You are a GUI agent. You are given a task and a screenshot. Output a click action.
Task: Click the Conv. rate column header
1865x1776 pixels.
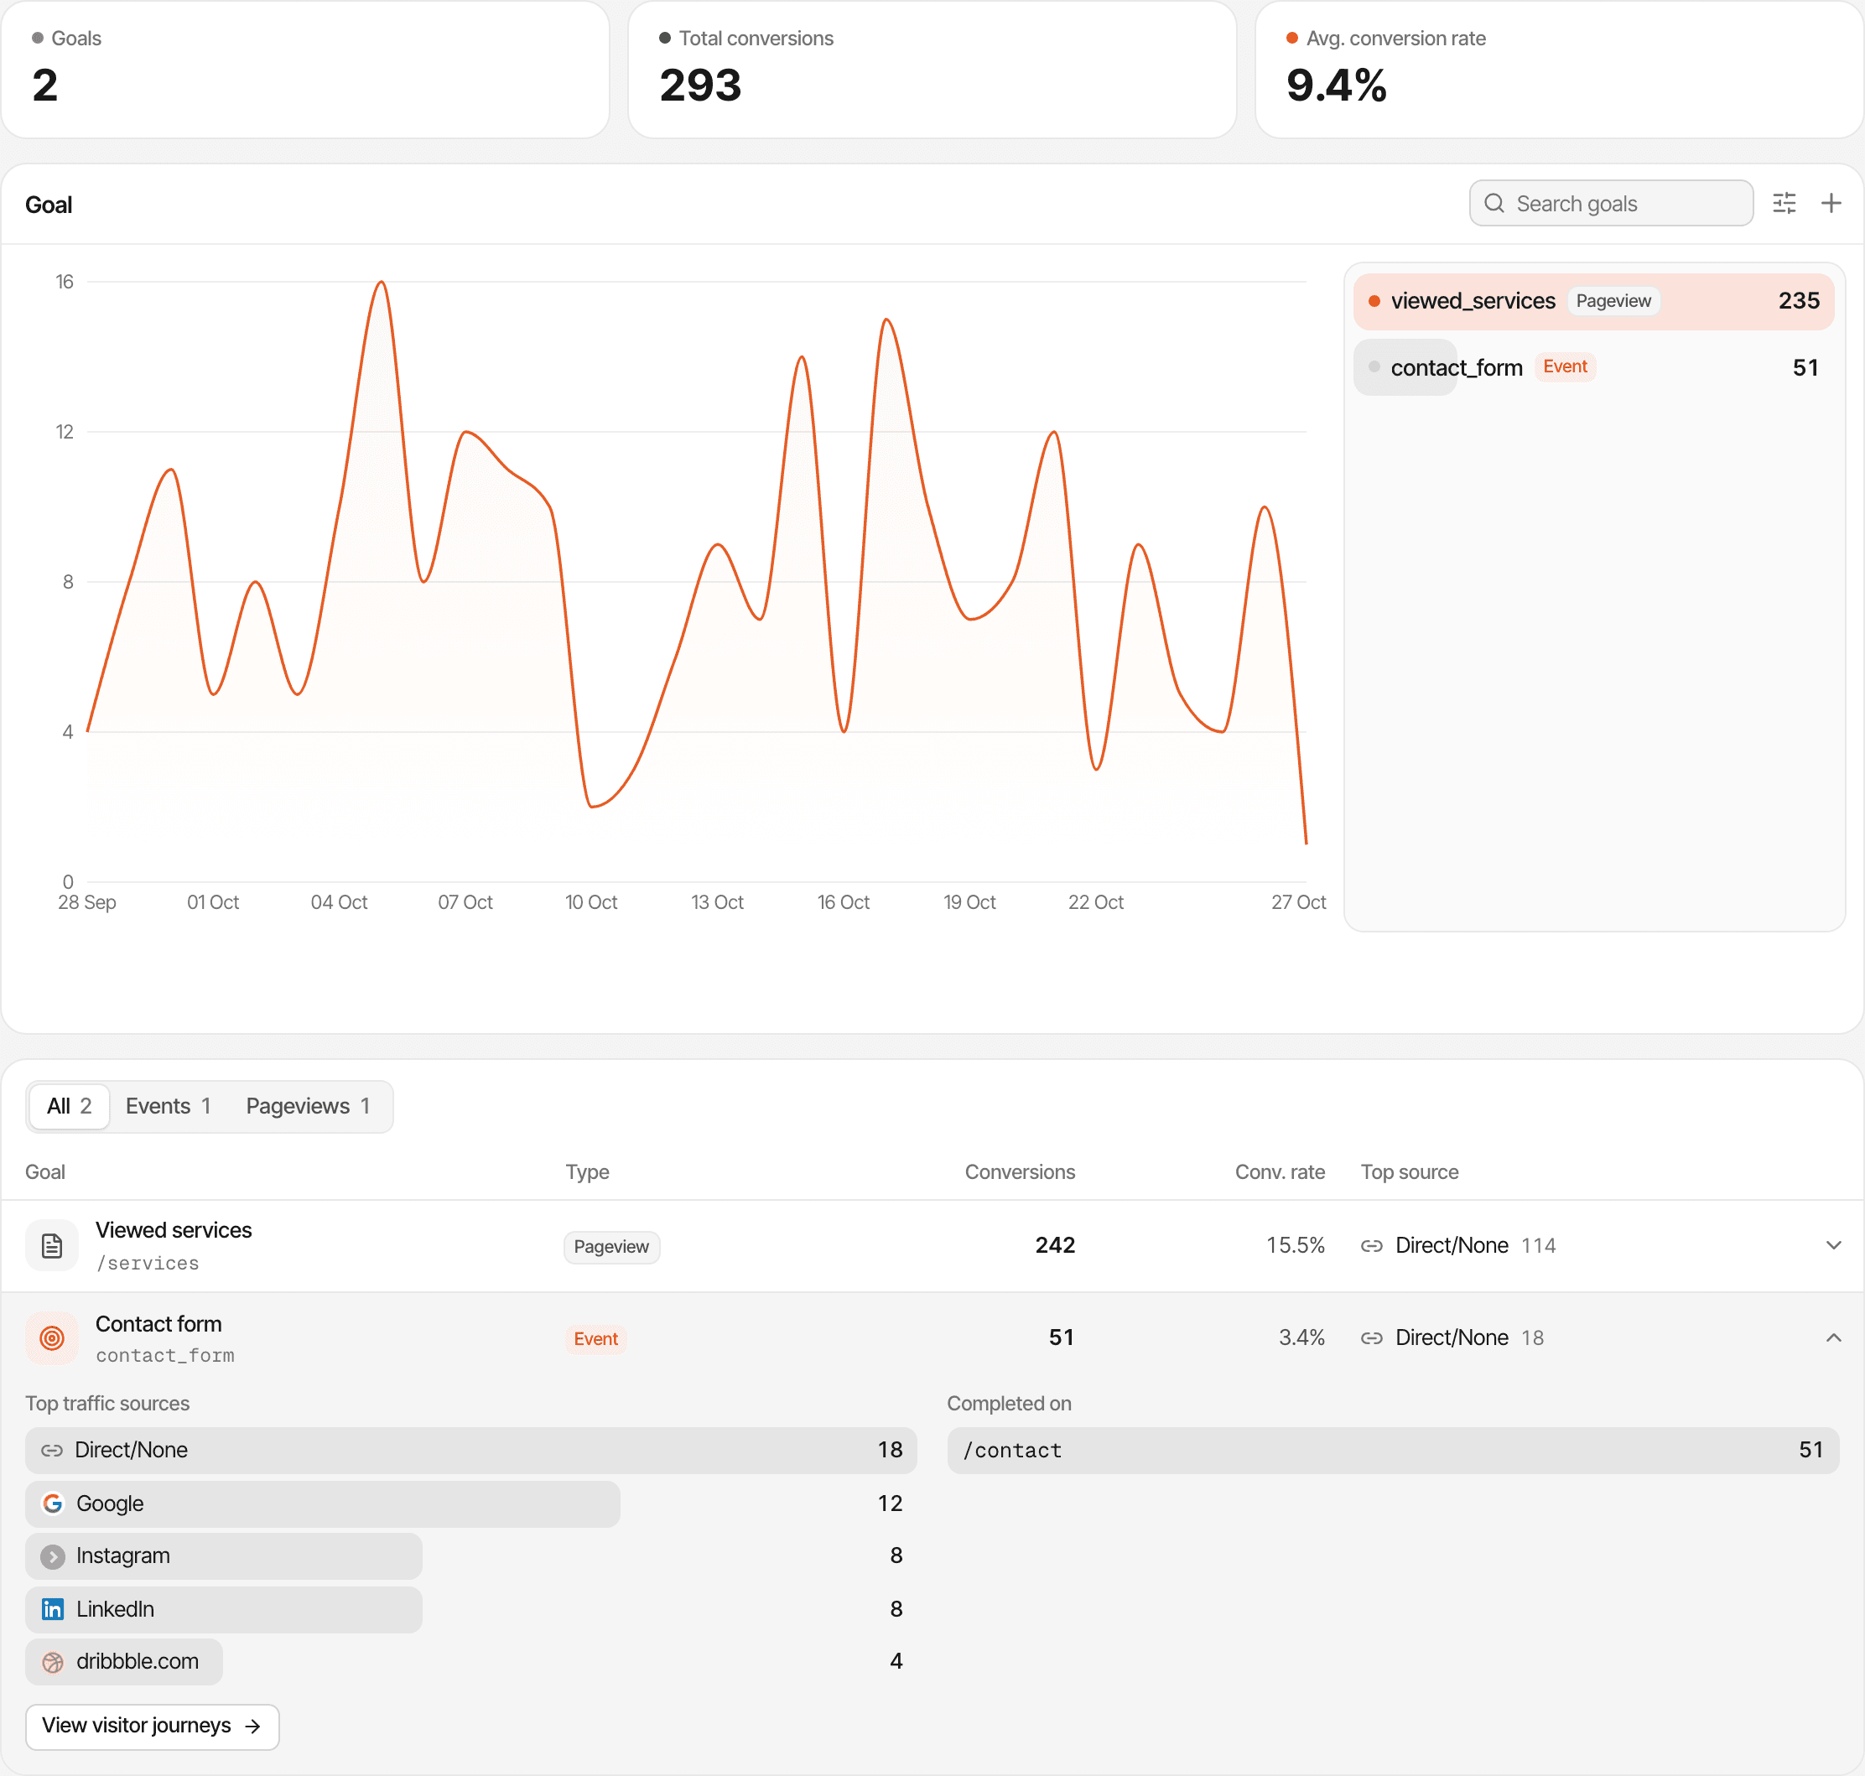pos(1280,1172)
